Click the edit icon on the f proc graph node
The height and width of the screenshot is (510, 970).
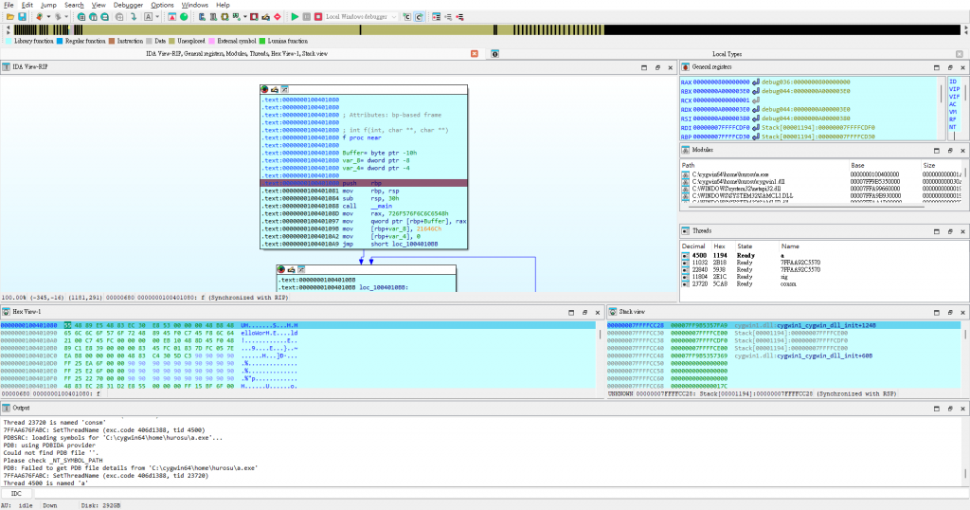274,90
